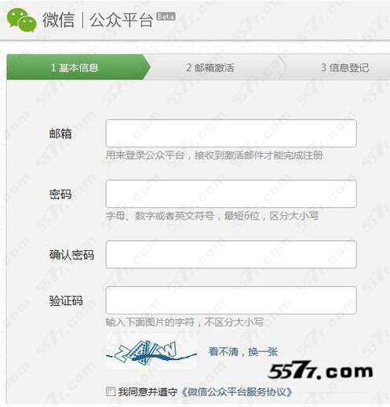Click the captcha image to refresh it
This screenshot has width=390, height=407.
[151, 351]
